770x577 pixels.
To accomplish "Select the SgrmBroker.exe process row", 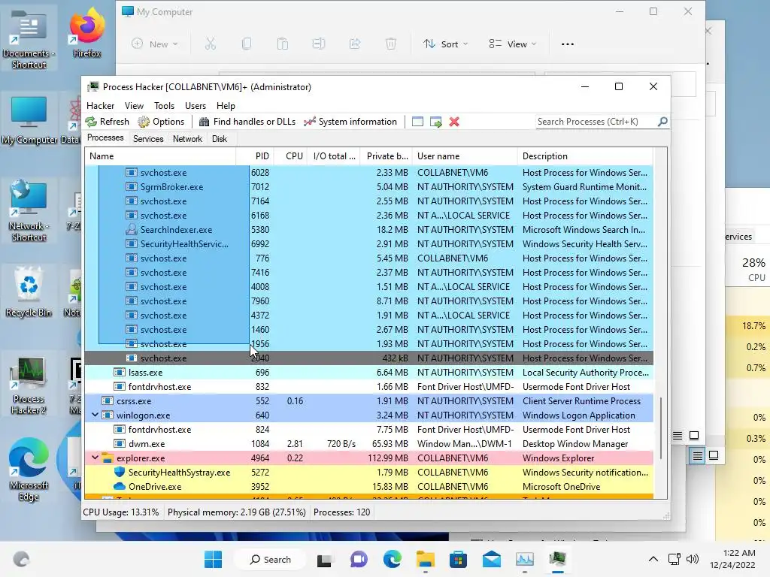I will [368, 187].
